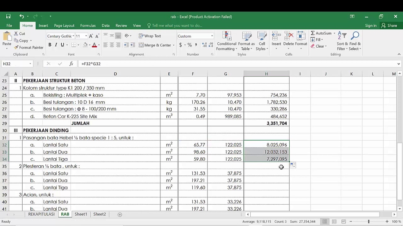
Task: Apply center horizontal alignment
Action: click(x=112, y=45)
